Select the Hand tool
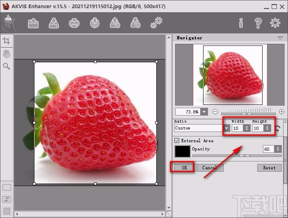288x218 pixels. [7, 54]
